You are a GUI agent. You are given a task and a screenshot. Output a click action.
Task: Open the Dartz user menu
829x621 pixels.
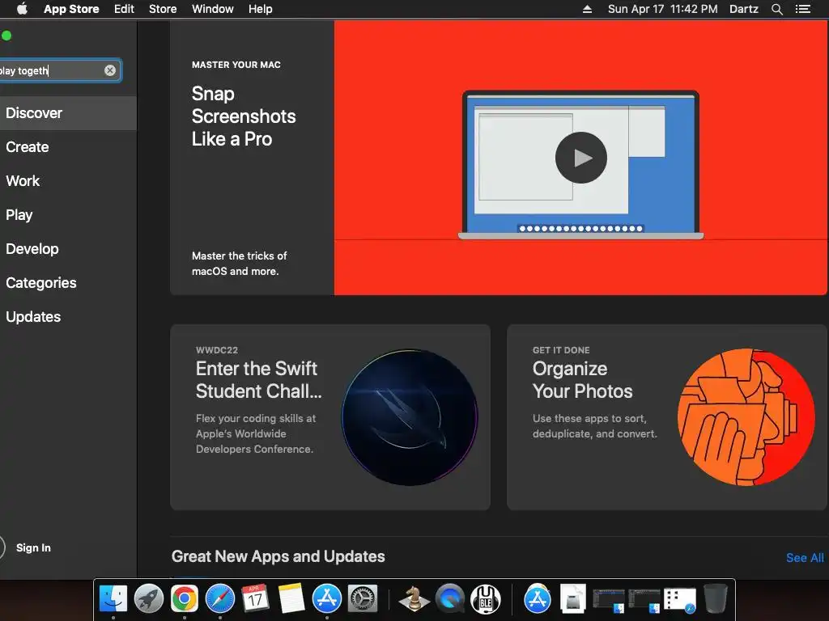(744, 9)
